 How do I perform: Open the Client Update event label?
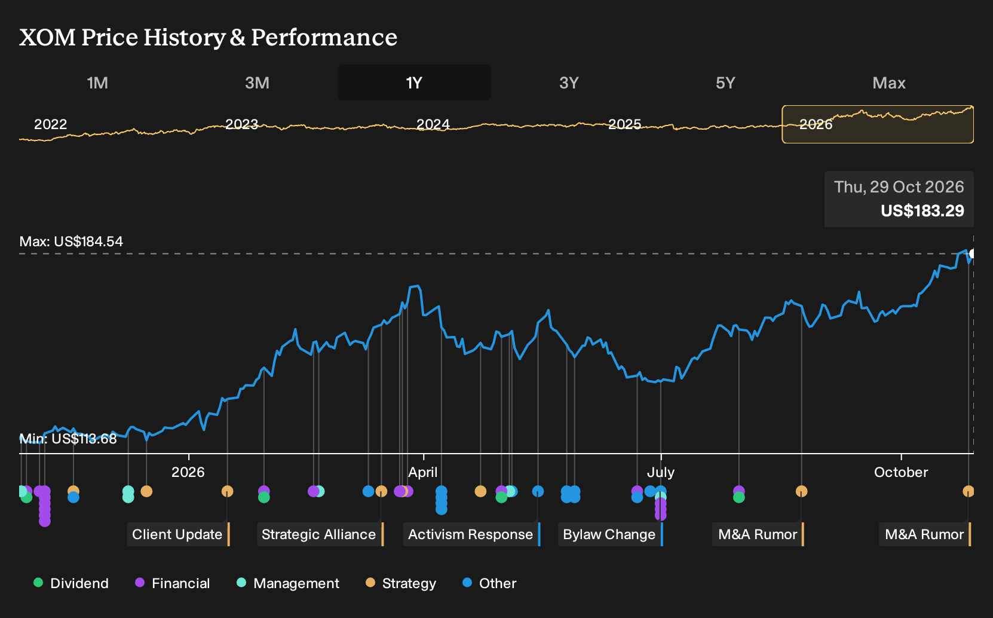coord(178,534)
